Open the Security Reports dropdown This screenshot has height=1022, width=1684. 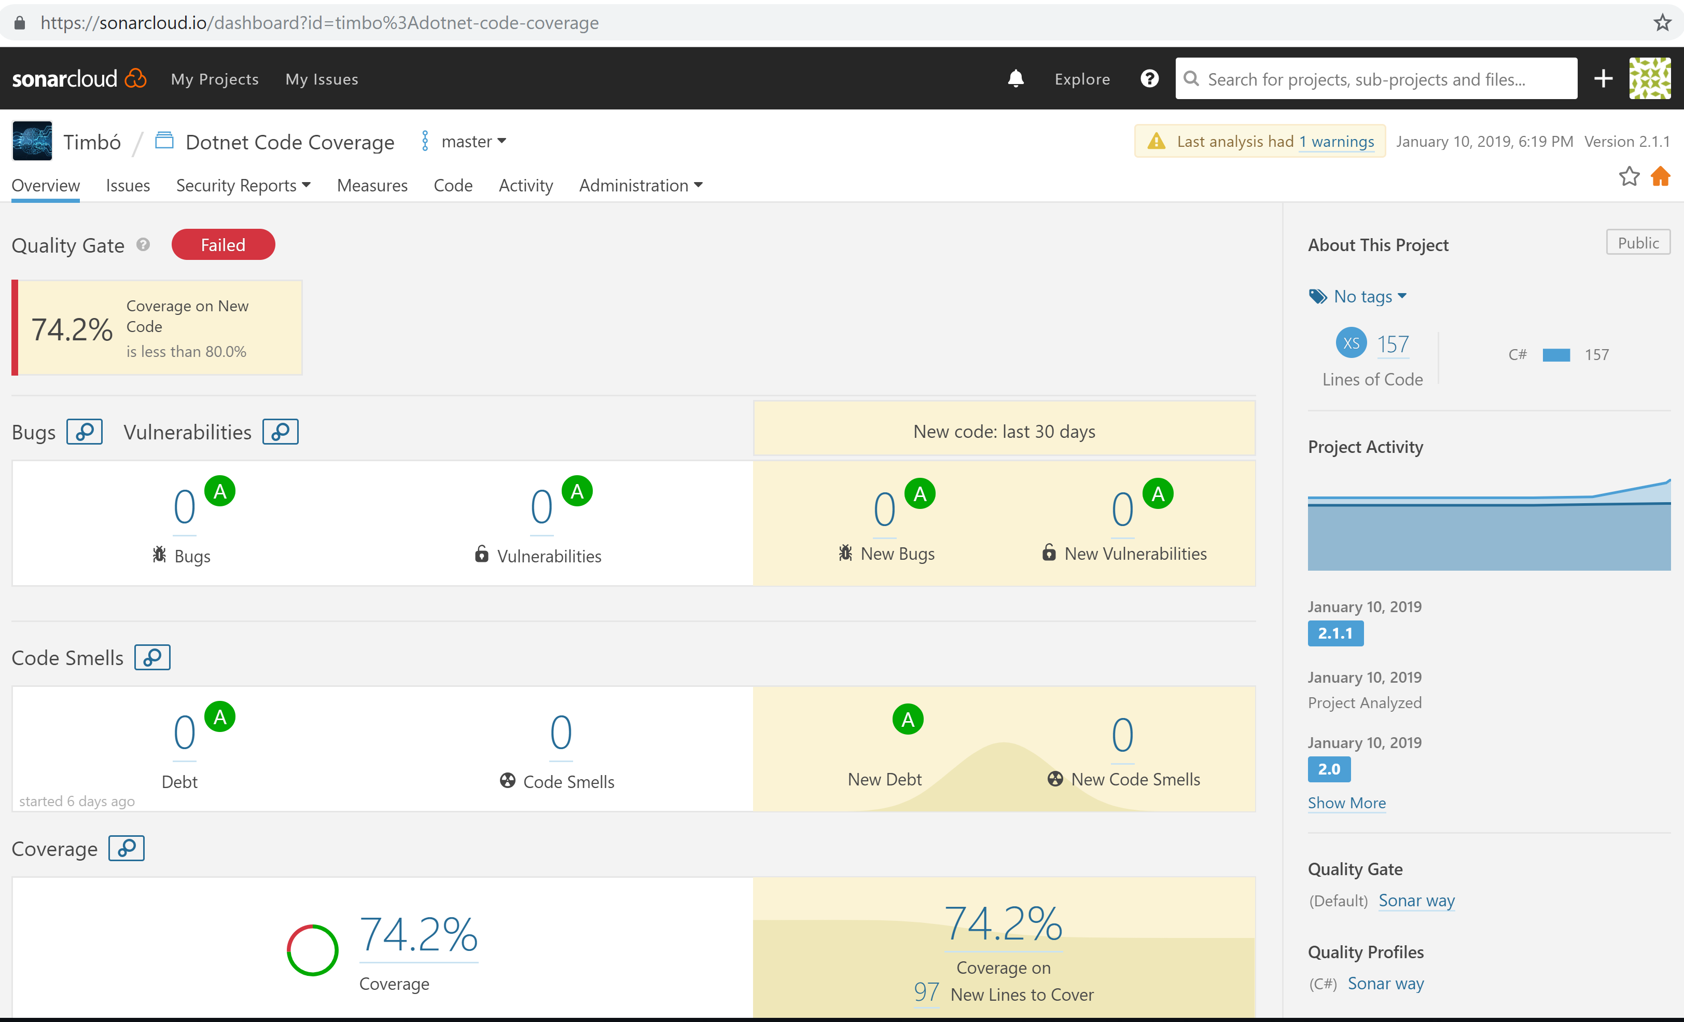(x=243, y=185)
